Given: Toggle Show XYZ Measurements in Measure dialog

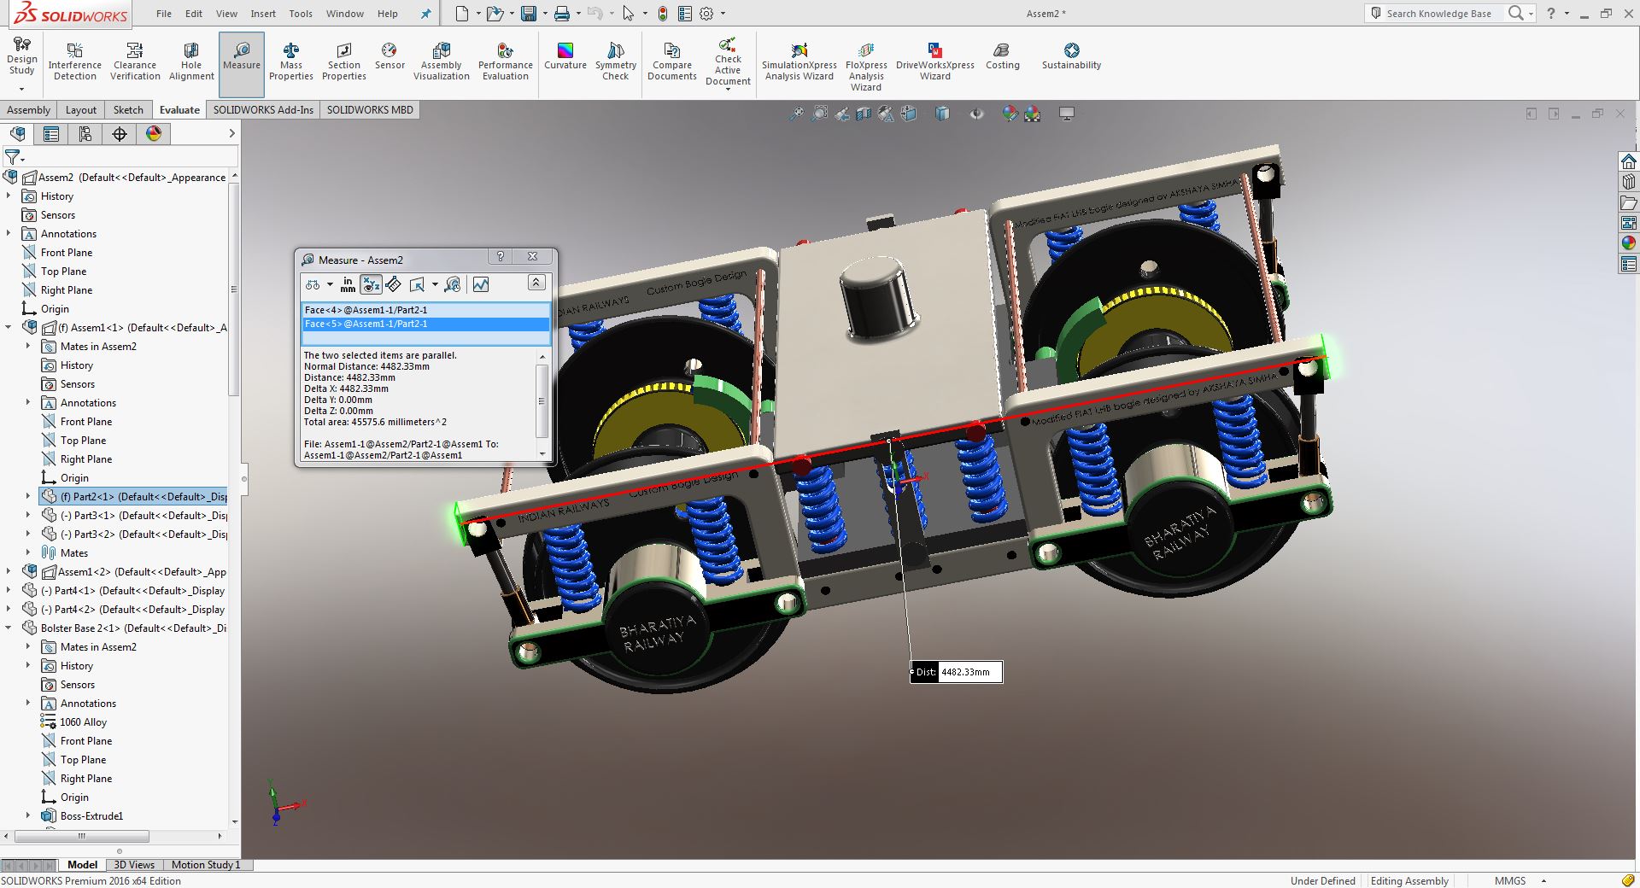Looking at the screenshot, I should (371, 284).
